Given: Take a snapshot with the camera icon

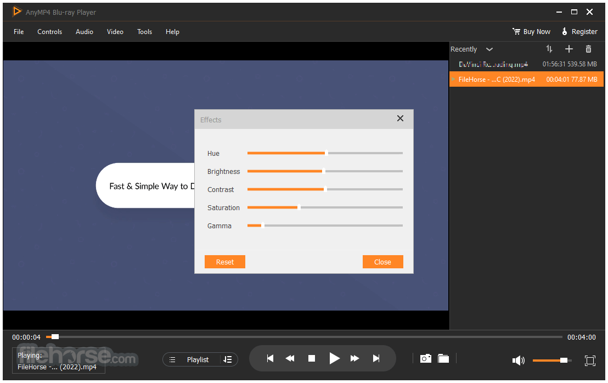Looking at the screenshot, I should click(x=425, y=358).
